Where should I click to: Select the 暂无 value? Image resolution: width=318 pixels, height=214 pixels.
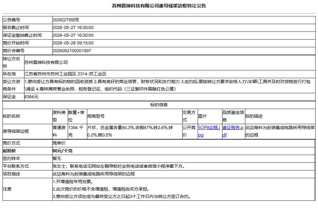pos(57,158)
